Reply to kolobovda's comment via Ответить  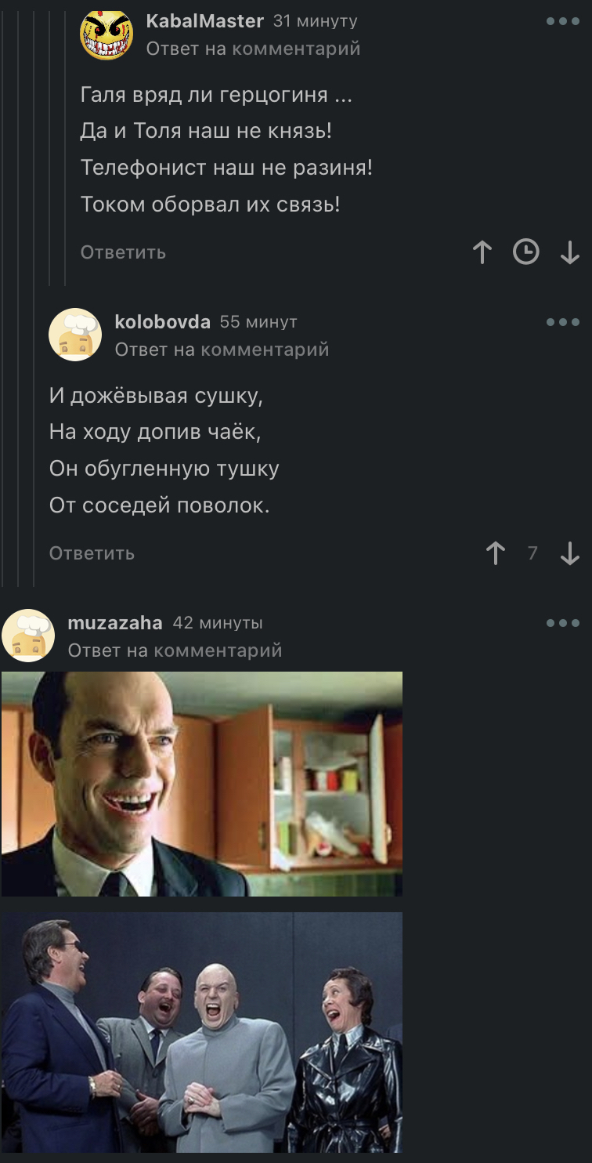click(x=92, y=553)
